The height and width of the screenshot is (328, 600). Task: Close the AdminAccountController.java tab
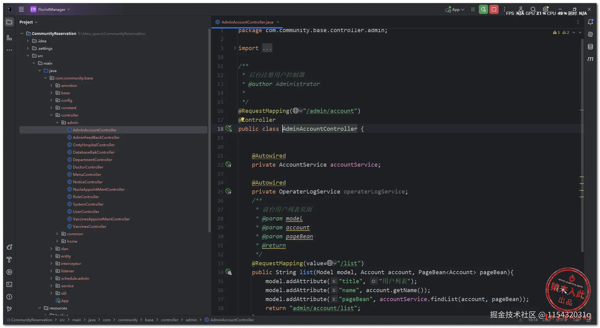(278, 22)
